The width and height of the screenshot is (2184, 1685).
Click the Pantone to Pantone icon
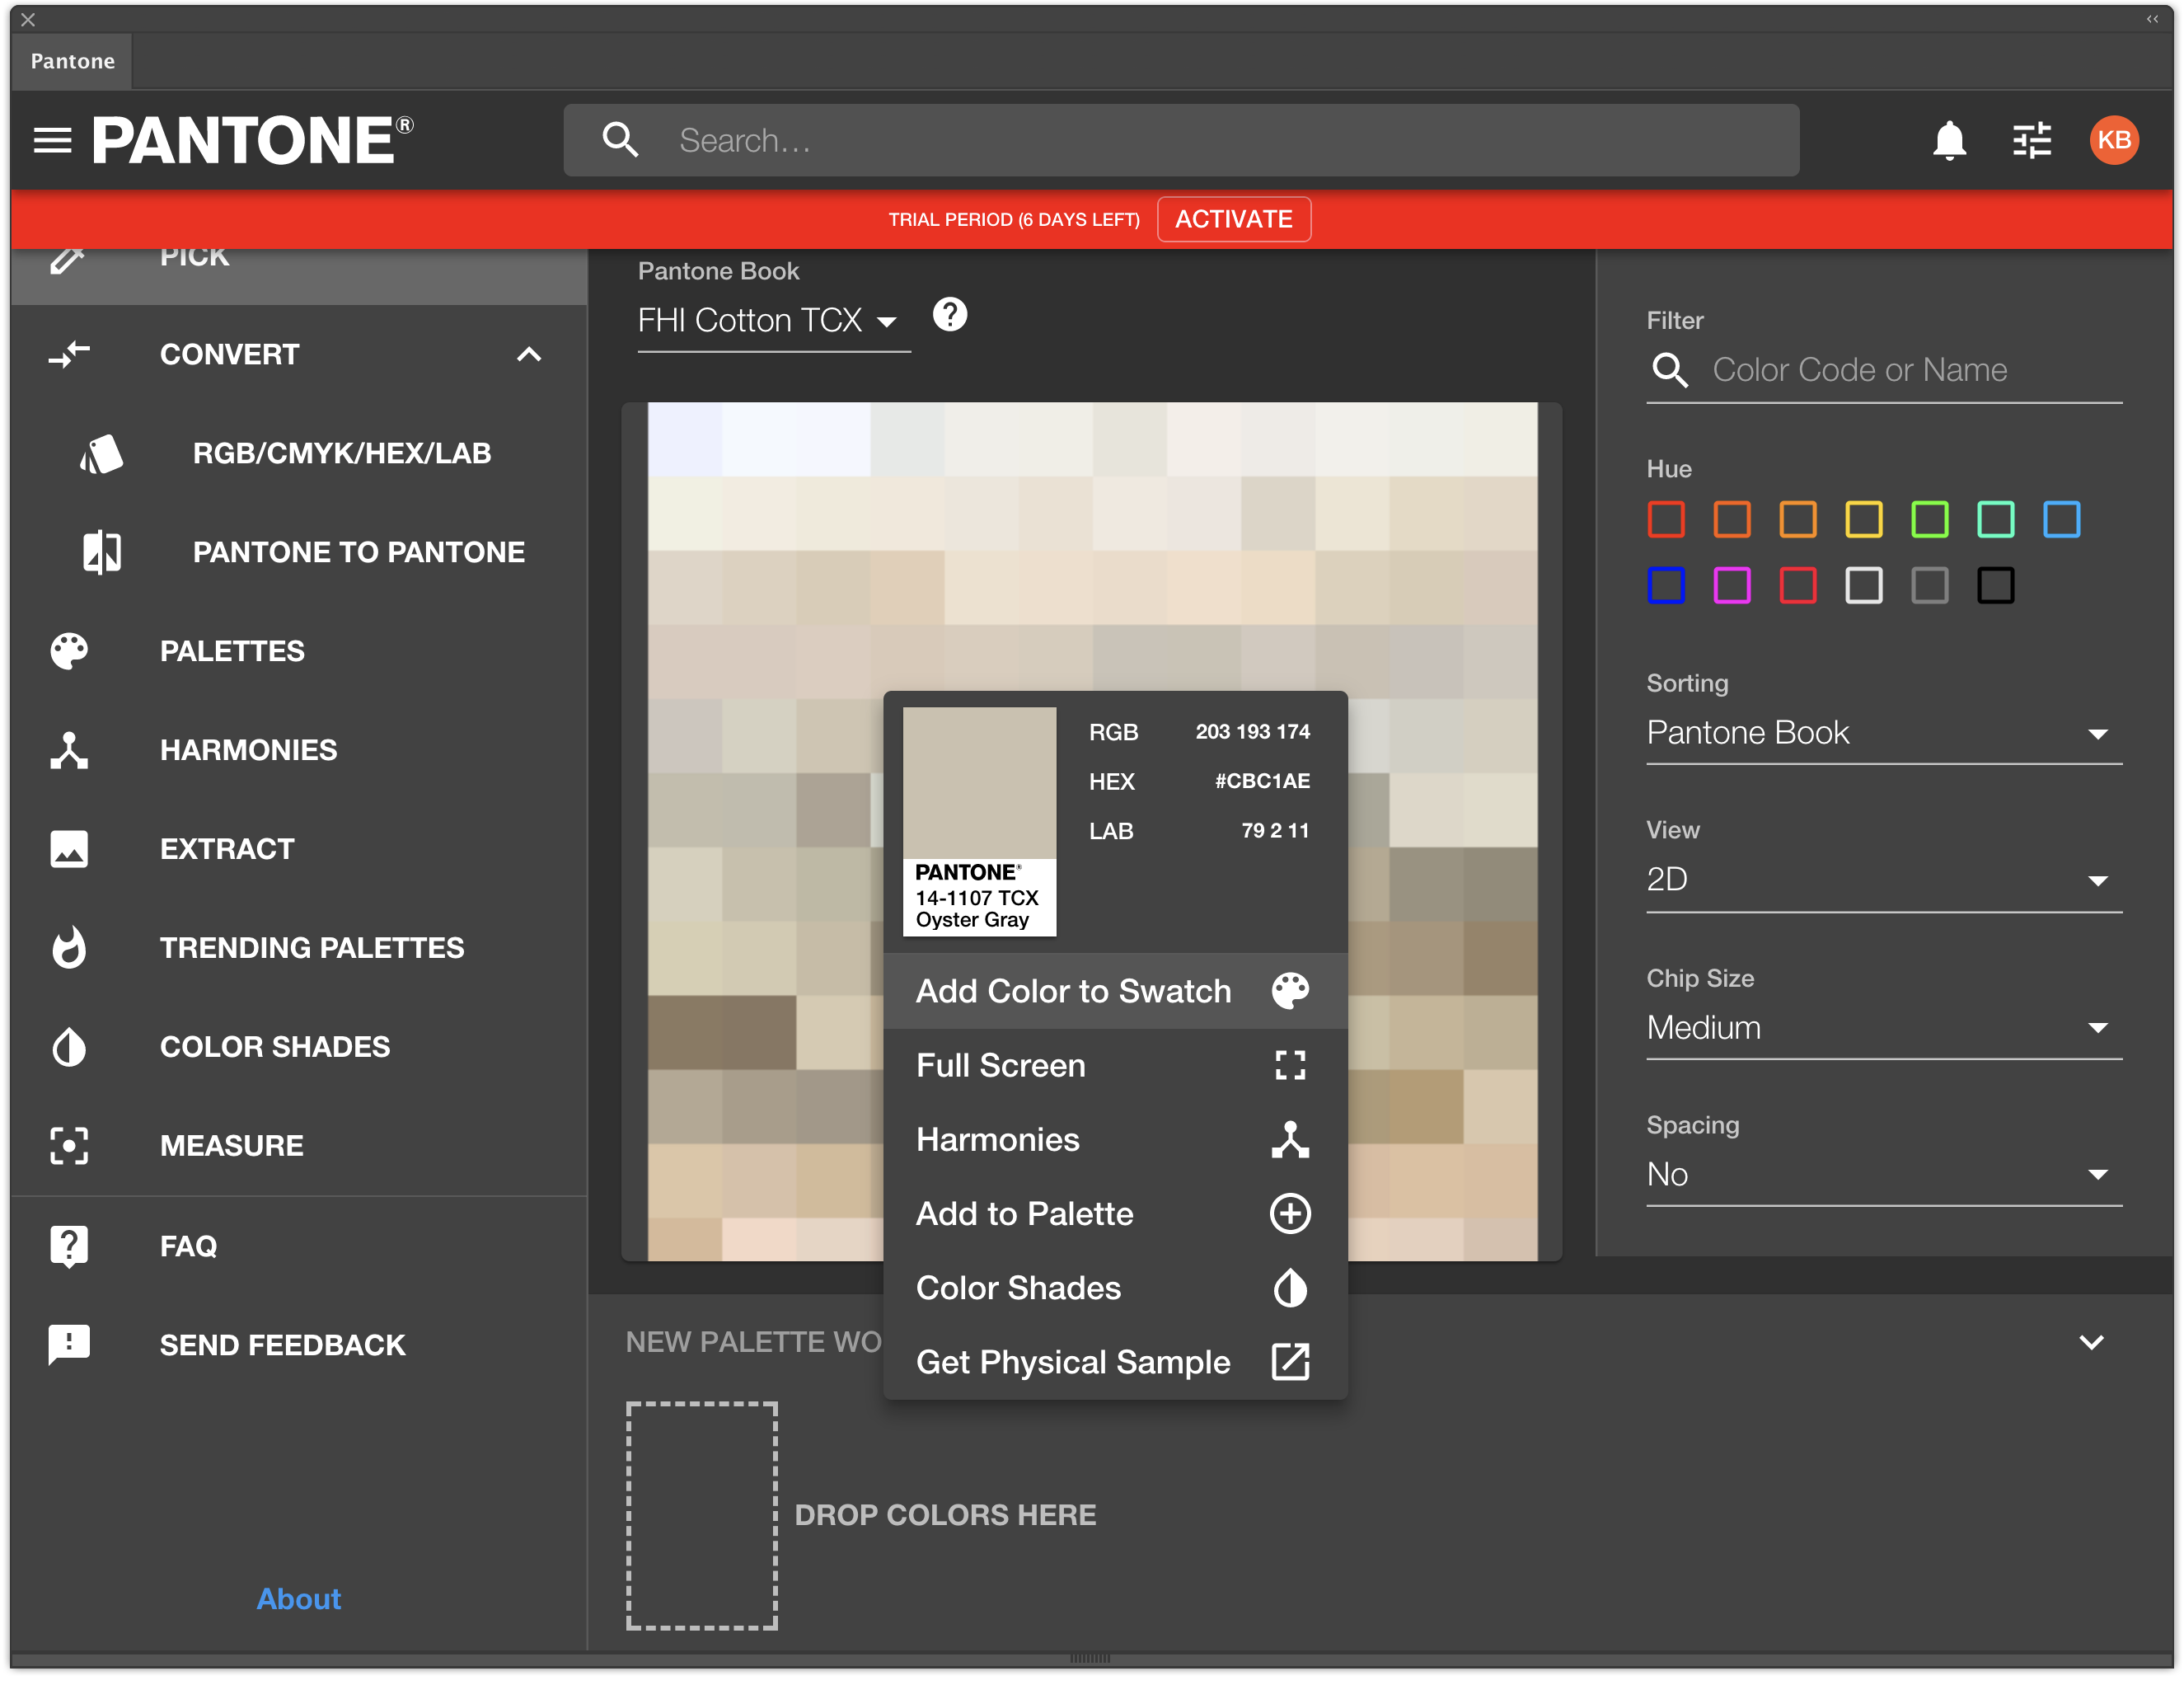coord(101,552)
